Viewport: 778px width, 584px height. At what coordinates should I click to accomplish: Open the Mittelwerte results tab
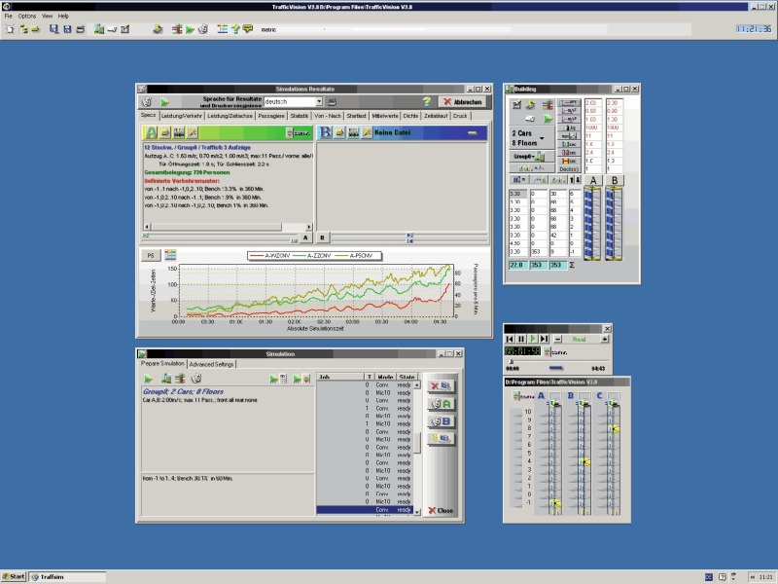point(385,116)
